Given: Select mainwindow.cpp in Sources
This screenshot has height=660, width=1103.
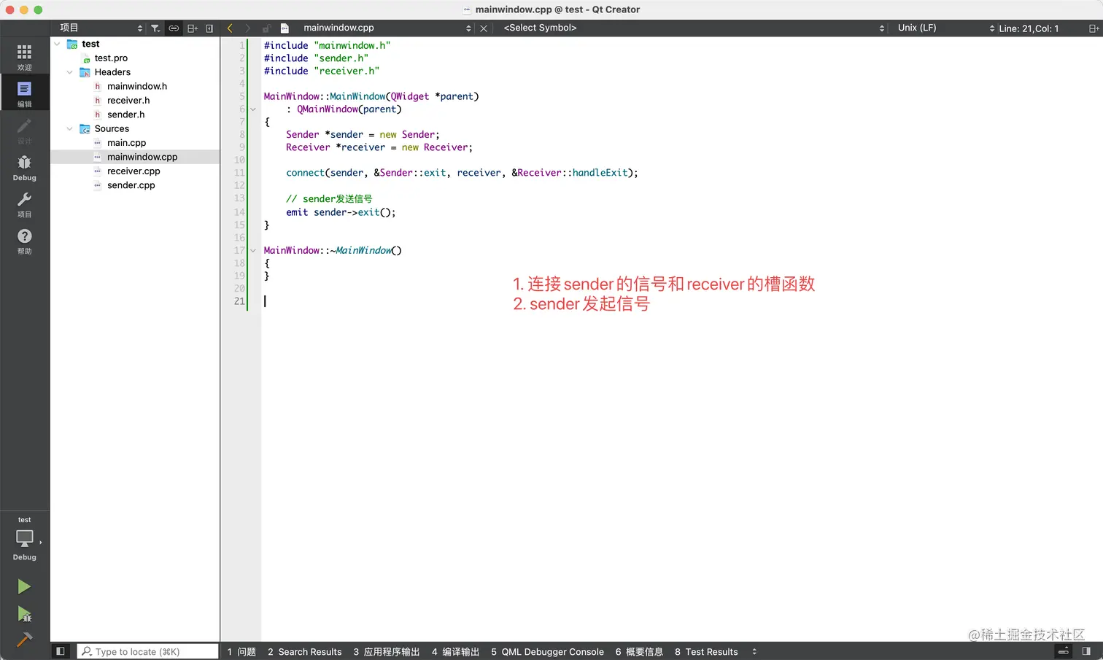Looking at the screenshot, I should (x=142, y=157).
